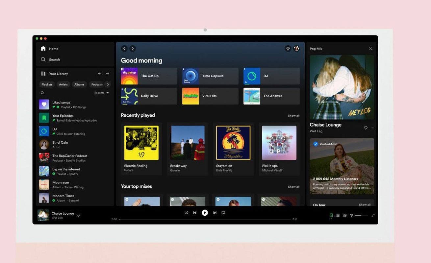The width and height of the screenshot is (431, 263).
Task: Skip to the previous track
Action: (195, 213)
